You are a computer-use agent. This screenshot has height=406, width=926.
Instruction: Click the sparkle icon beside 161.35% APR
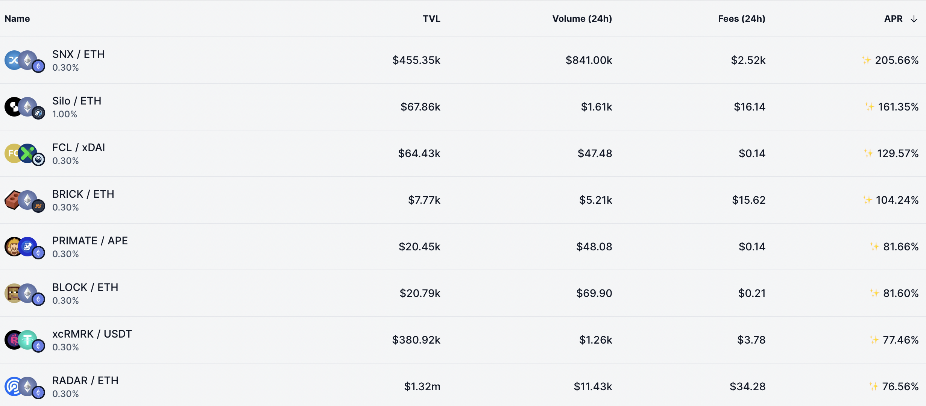pyautogui.click(x=869, y=106)
